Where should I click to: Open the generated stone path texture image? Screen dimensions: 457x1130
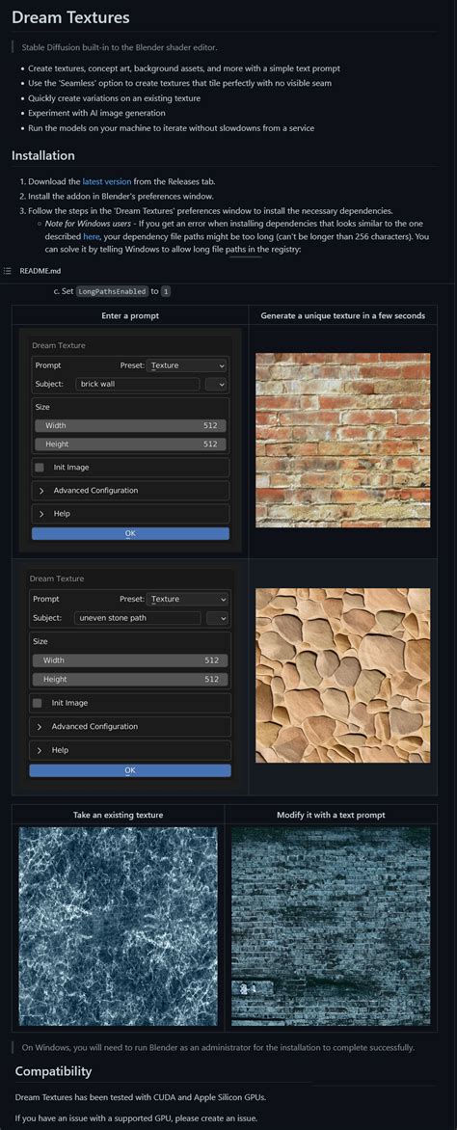click(342, 675)
